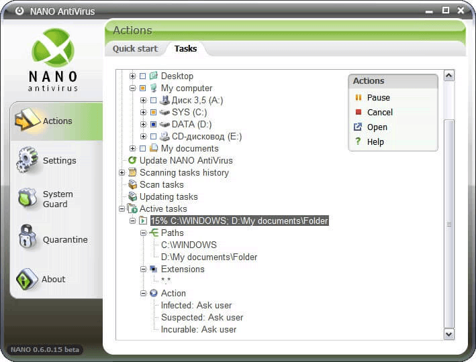Click Open in the Actions panel
The width and height of the screenshot is (476, 362).
(x=377, y=127)
